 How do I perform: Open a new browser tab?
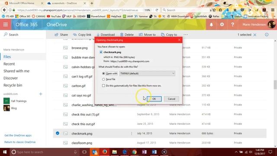tap(92, 3)
